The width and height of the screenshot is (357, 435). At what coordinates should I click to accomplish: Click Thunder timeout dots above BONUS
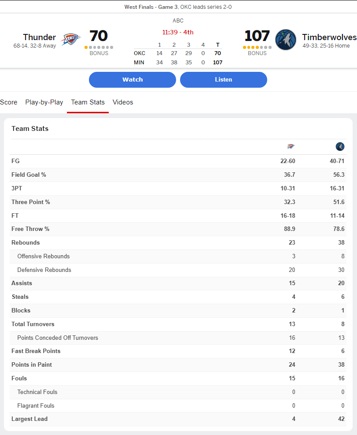[99, 48]
